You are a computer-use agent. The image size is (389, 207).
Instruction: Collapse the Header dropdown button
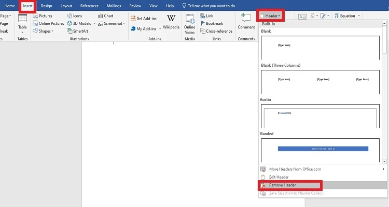coord(271,16)
